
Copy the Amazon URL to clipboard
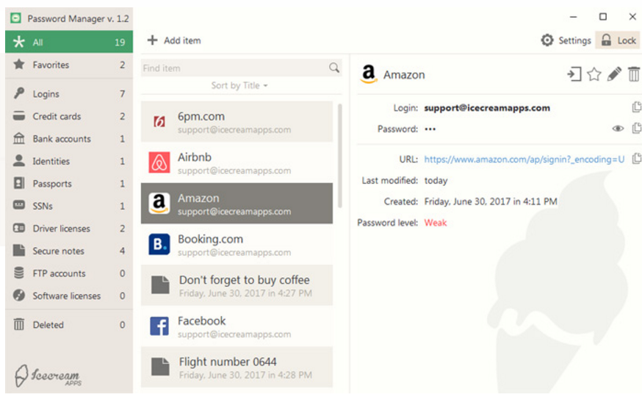pyautogui.click(x=636, y=159)
